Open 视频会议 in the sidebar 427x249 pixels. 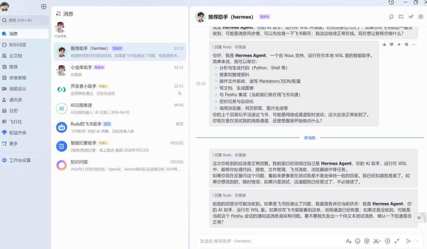[x=25, y=89]
